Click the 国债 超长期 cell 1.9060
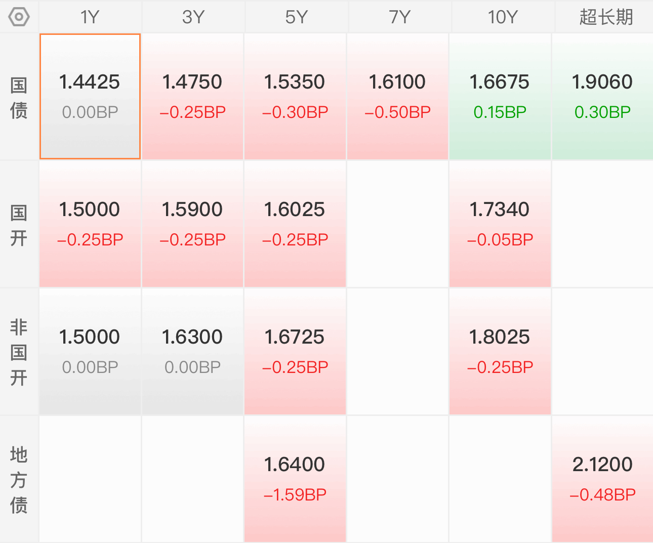The width and height of the screenshot is (653, 543). click(x=602, y=97)
